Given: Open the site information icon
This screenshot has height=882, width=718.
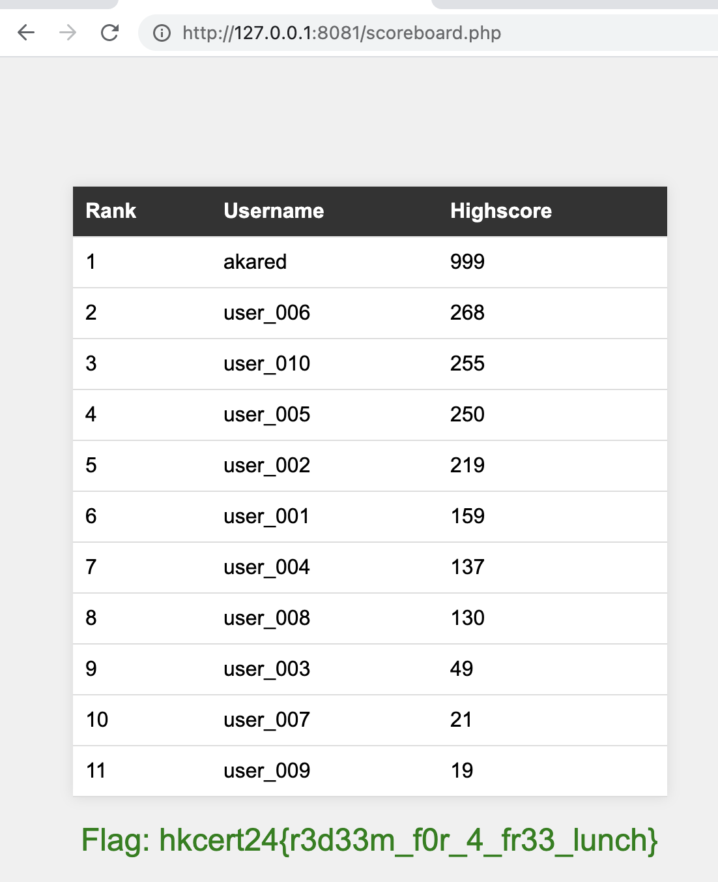Looking at the screenshot, I should pos(162,33).
